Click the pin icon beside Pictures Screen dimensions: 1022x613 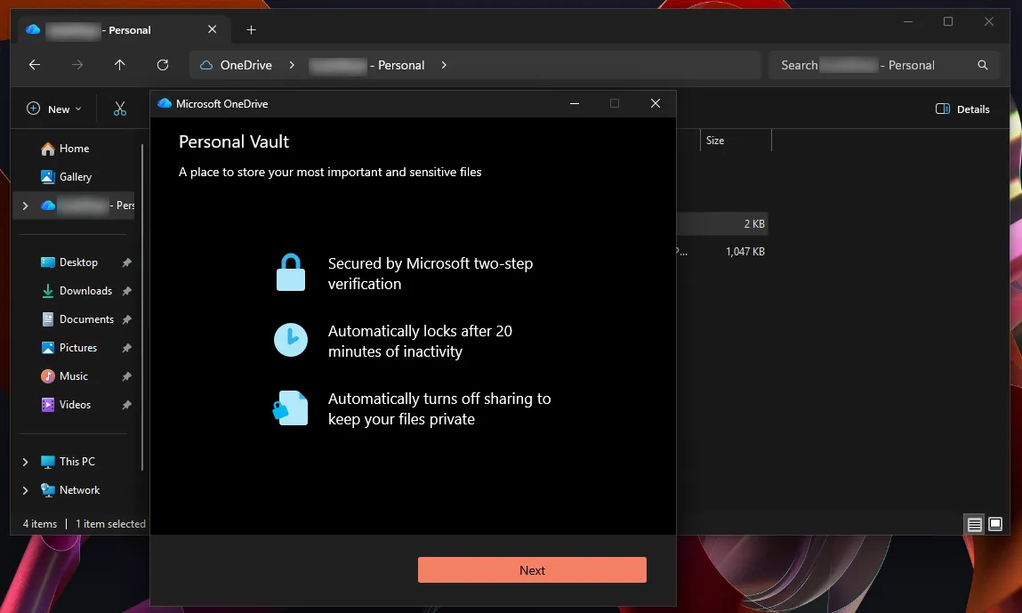[x=126, y=348]
